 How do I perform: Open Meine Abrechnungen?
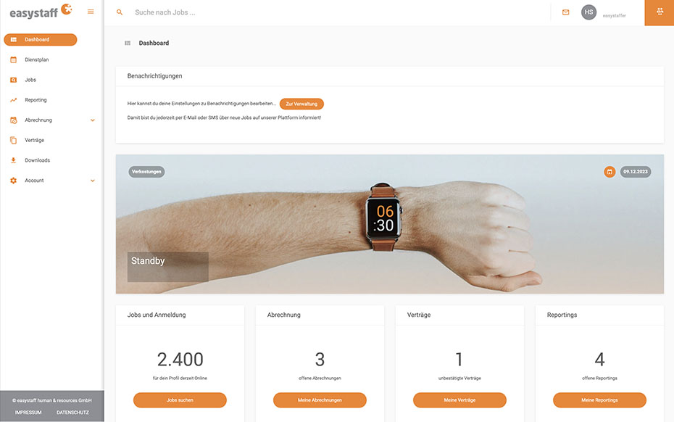tap(320, 400)
